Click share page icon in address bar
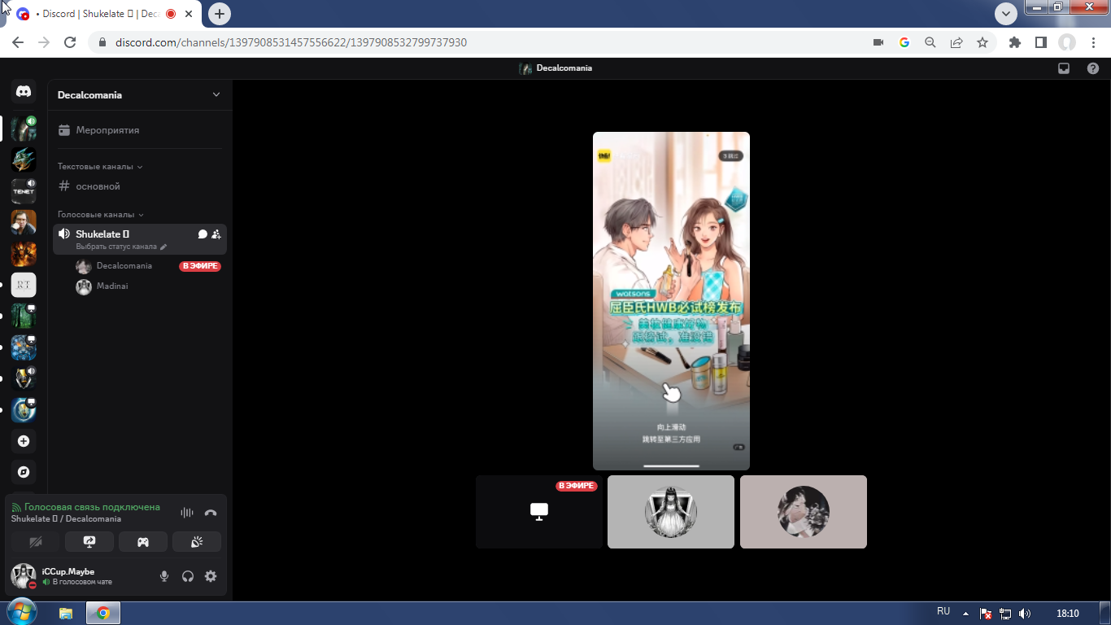Screen dimensions: 1111x625 956,42
